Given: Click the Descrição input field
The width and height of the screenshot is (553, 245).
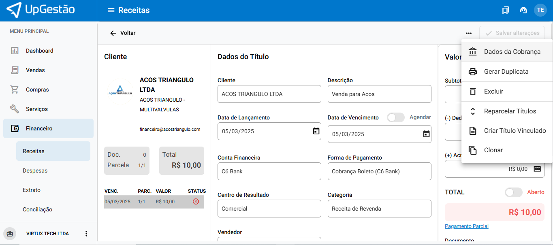Looking at the screenshot, I should coord(379,94).
